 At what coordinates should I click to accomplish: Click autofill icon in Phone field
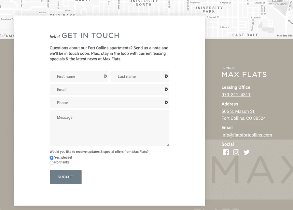click(166, 102)
